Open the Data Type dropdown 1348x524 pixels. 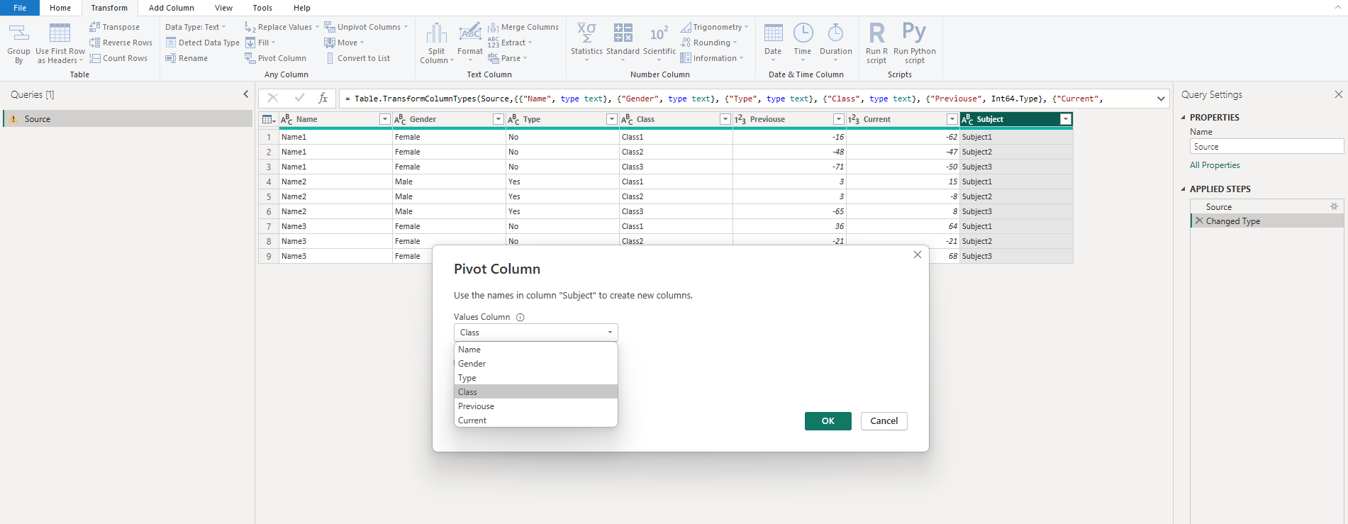196,27
